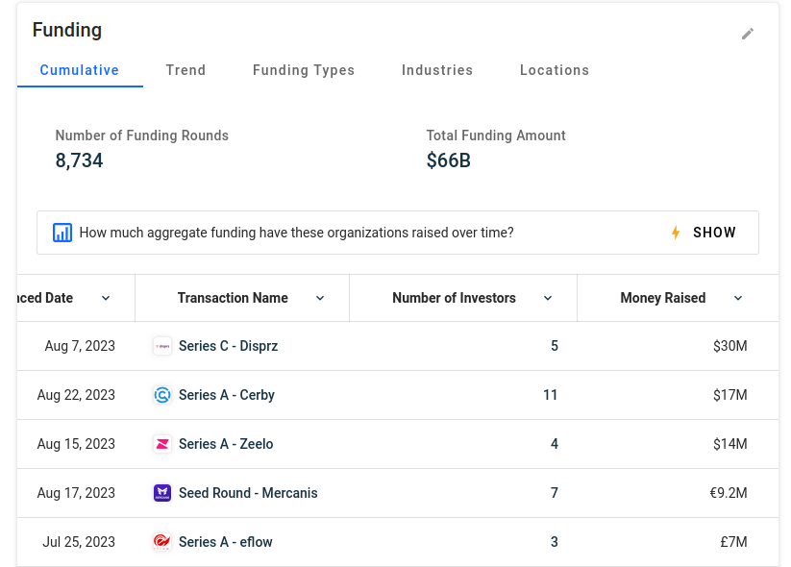The width and height of the screenshot is (791, 567).
Task: Open Number of Investors column dropdown arrow
Action: (548, 298)
